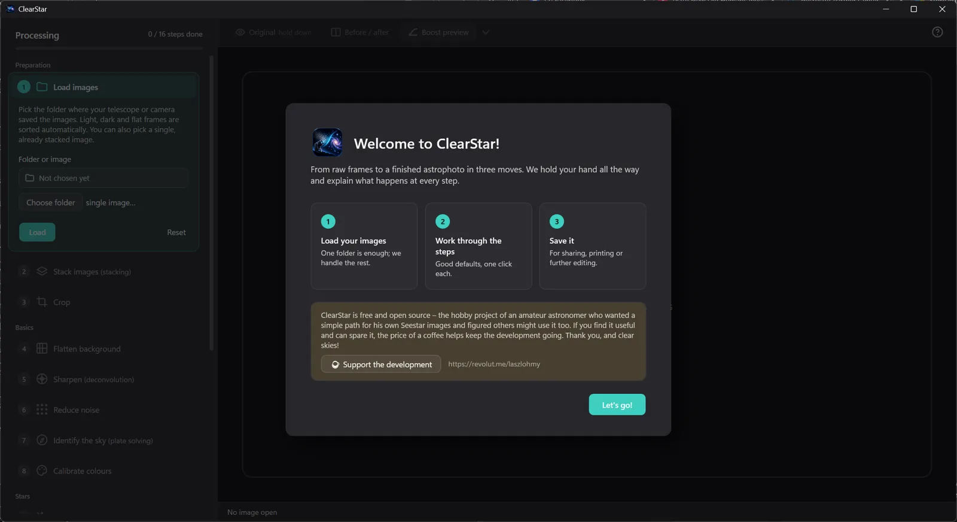Select step 7 Identify the sky
Image resolution: width=957 pixels, height=522 pixels.
click(x=104, y=440)
